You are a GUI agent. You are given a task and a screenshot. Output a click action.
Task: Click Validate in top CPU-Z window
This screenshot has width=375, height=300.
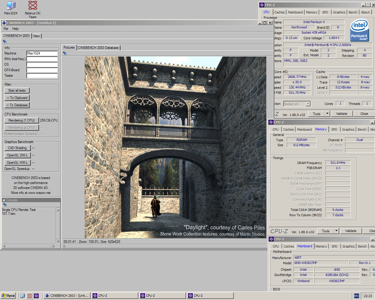click(x=342, y=114)
